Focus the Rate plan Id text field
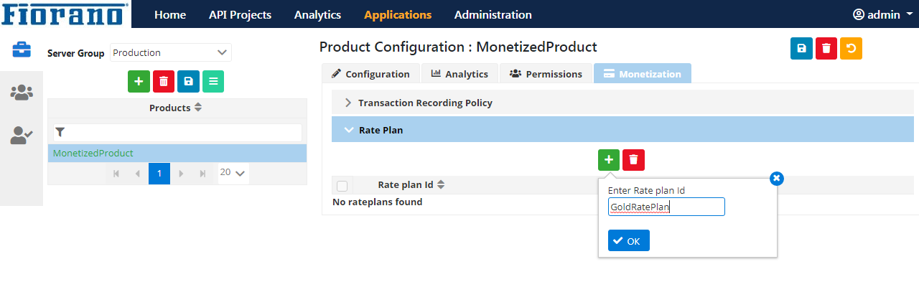 [x=666, y=207]
